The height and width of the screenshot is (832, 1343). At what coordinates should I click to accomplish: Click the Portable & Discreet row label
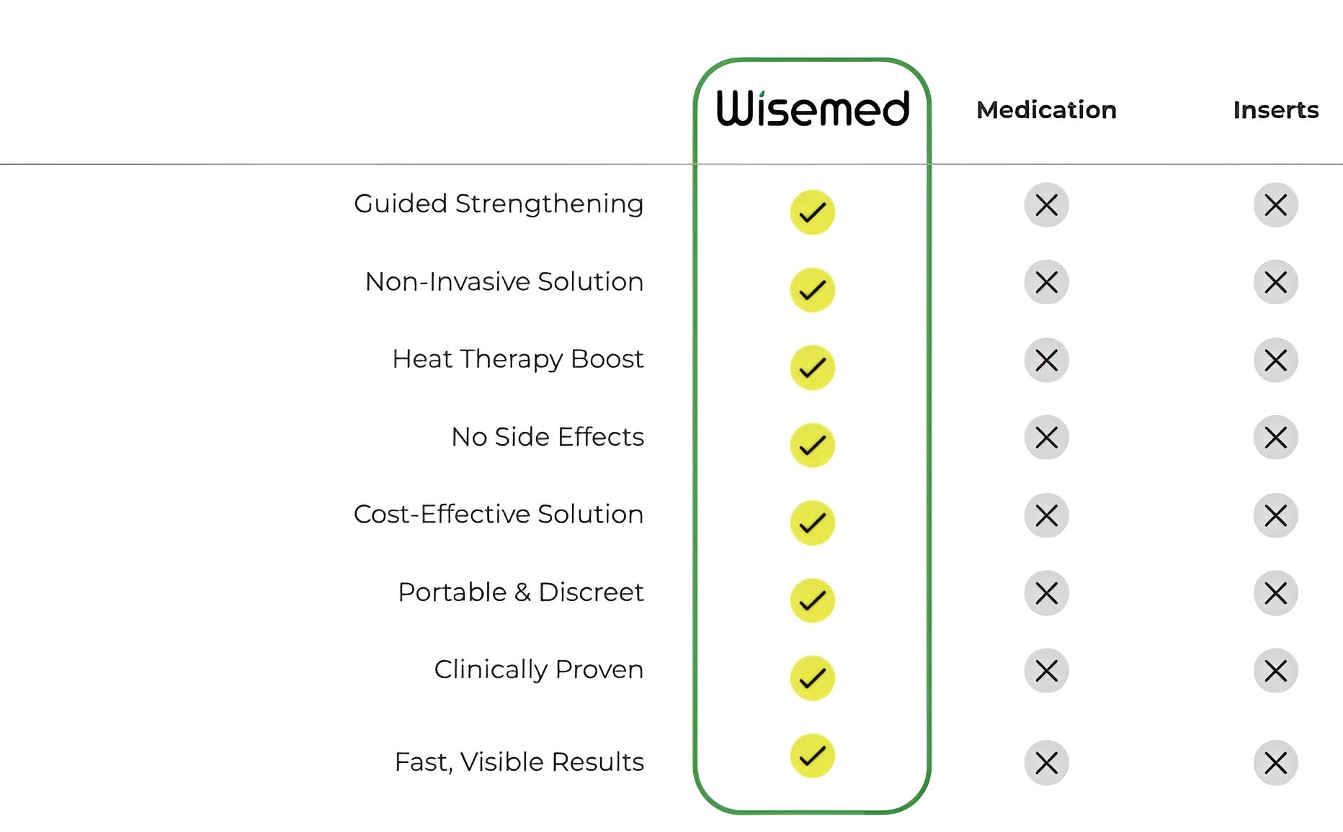520,592
